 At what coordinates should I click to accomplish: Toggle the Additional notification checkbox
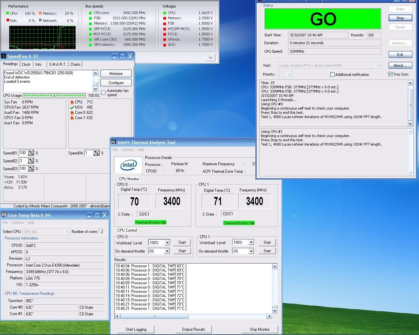[332, 74]
